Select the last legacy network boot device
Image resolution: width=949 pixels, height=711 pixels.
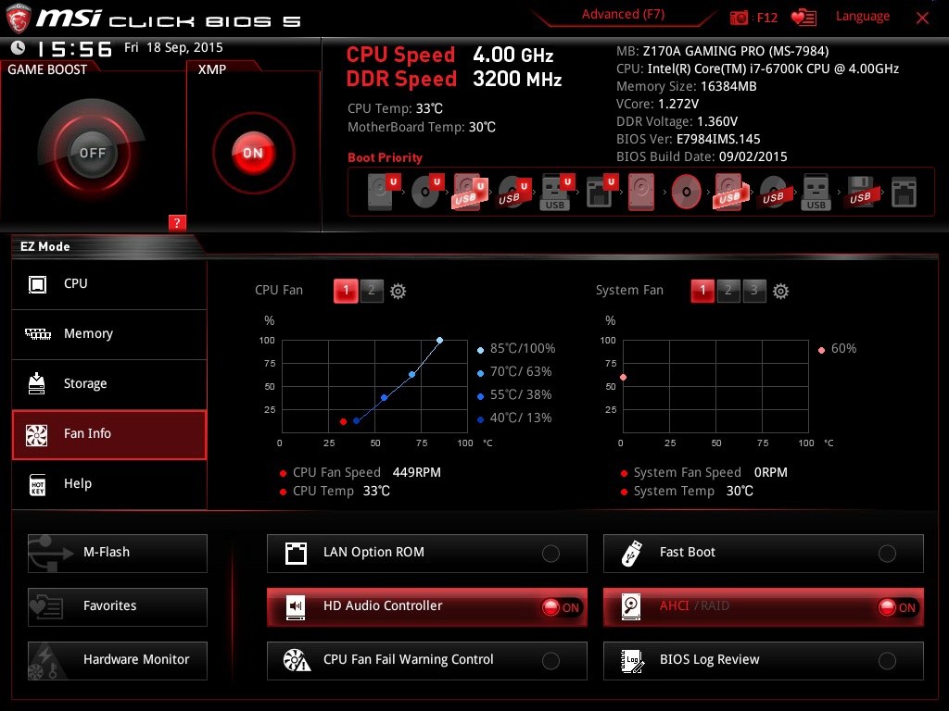click(x=905, y=192)
